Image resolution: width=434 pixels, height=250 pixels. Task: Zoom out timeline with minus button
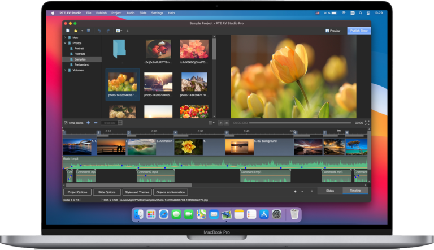tap(302, 191)
